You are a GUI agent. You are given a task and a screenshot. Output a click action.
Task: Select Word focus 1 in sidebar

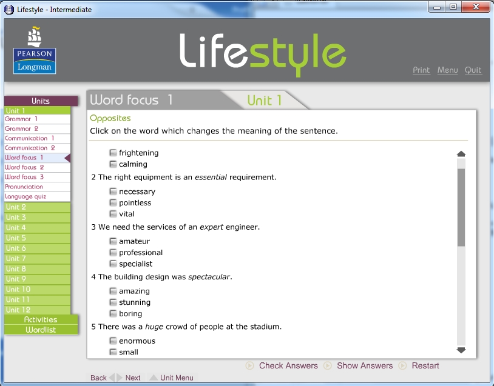(x=37, y=158)
